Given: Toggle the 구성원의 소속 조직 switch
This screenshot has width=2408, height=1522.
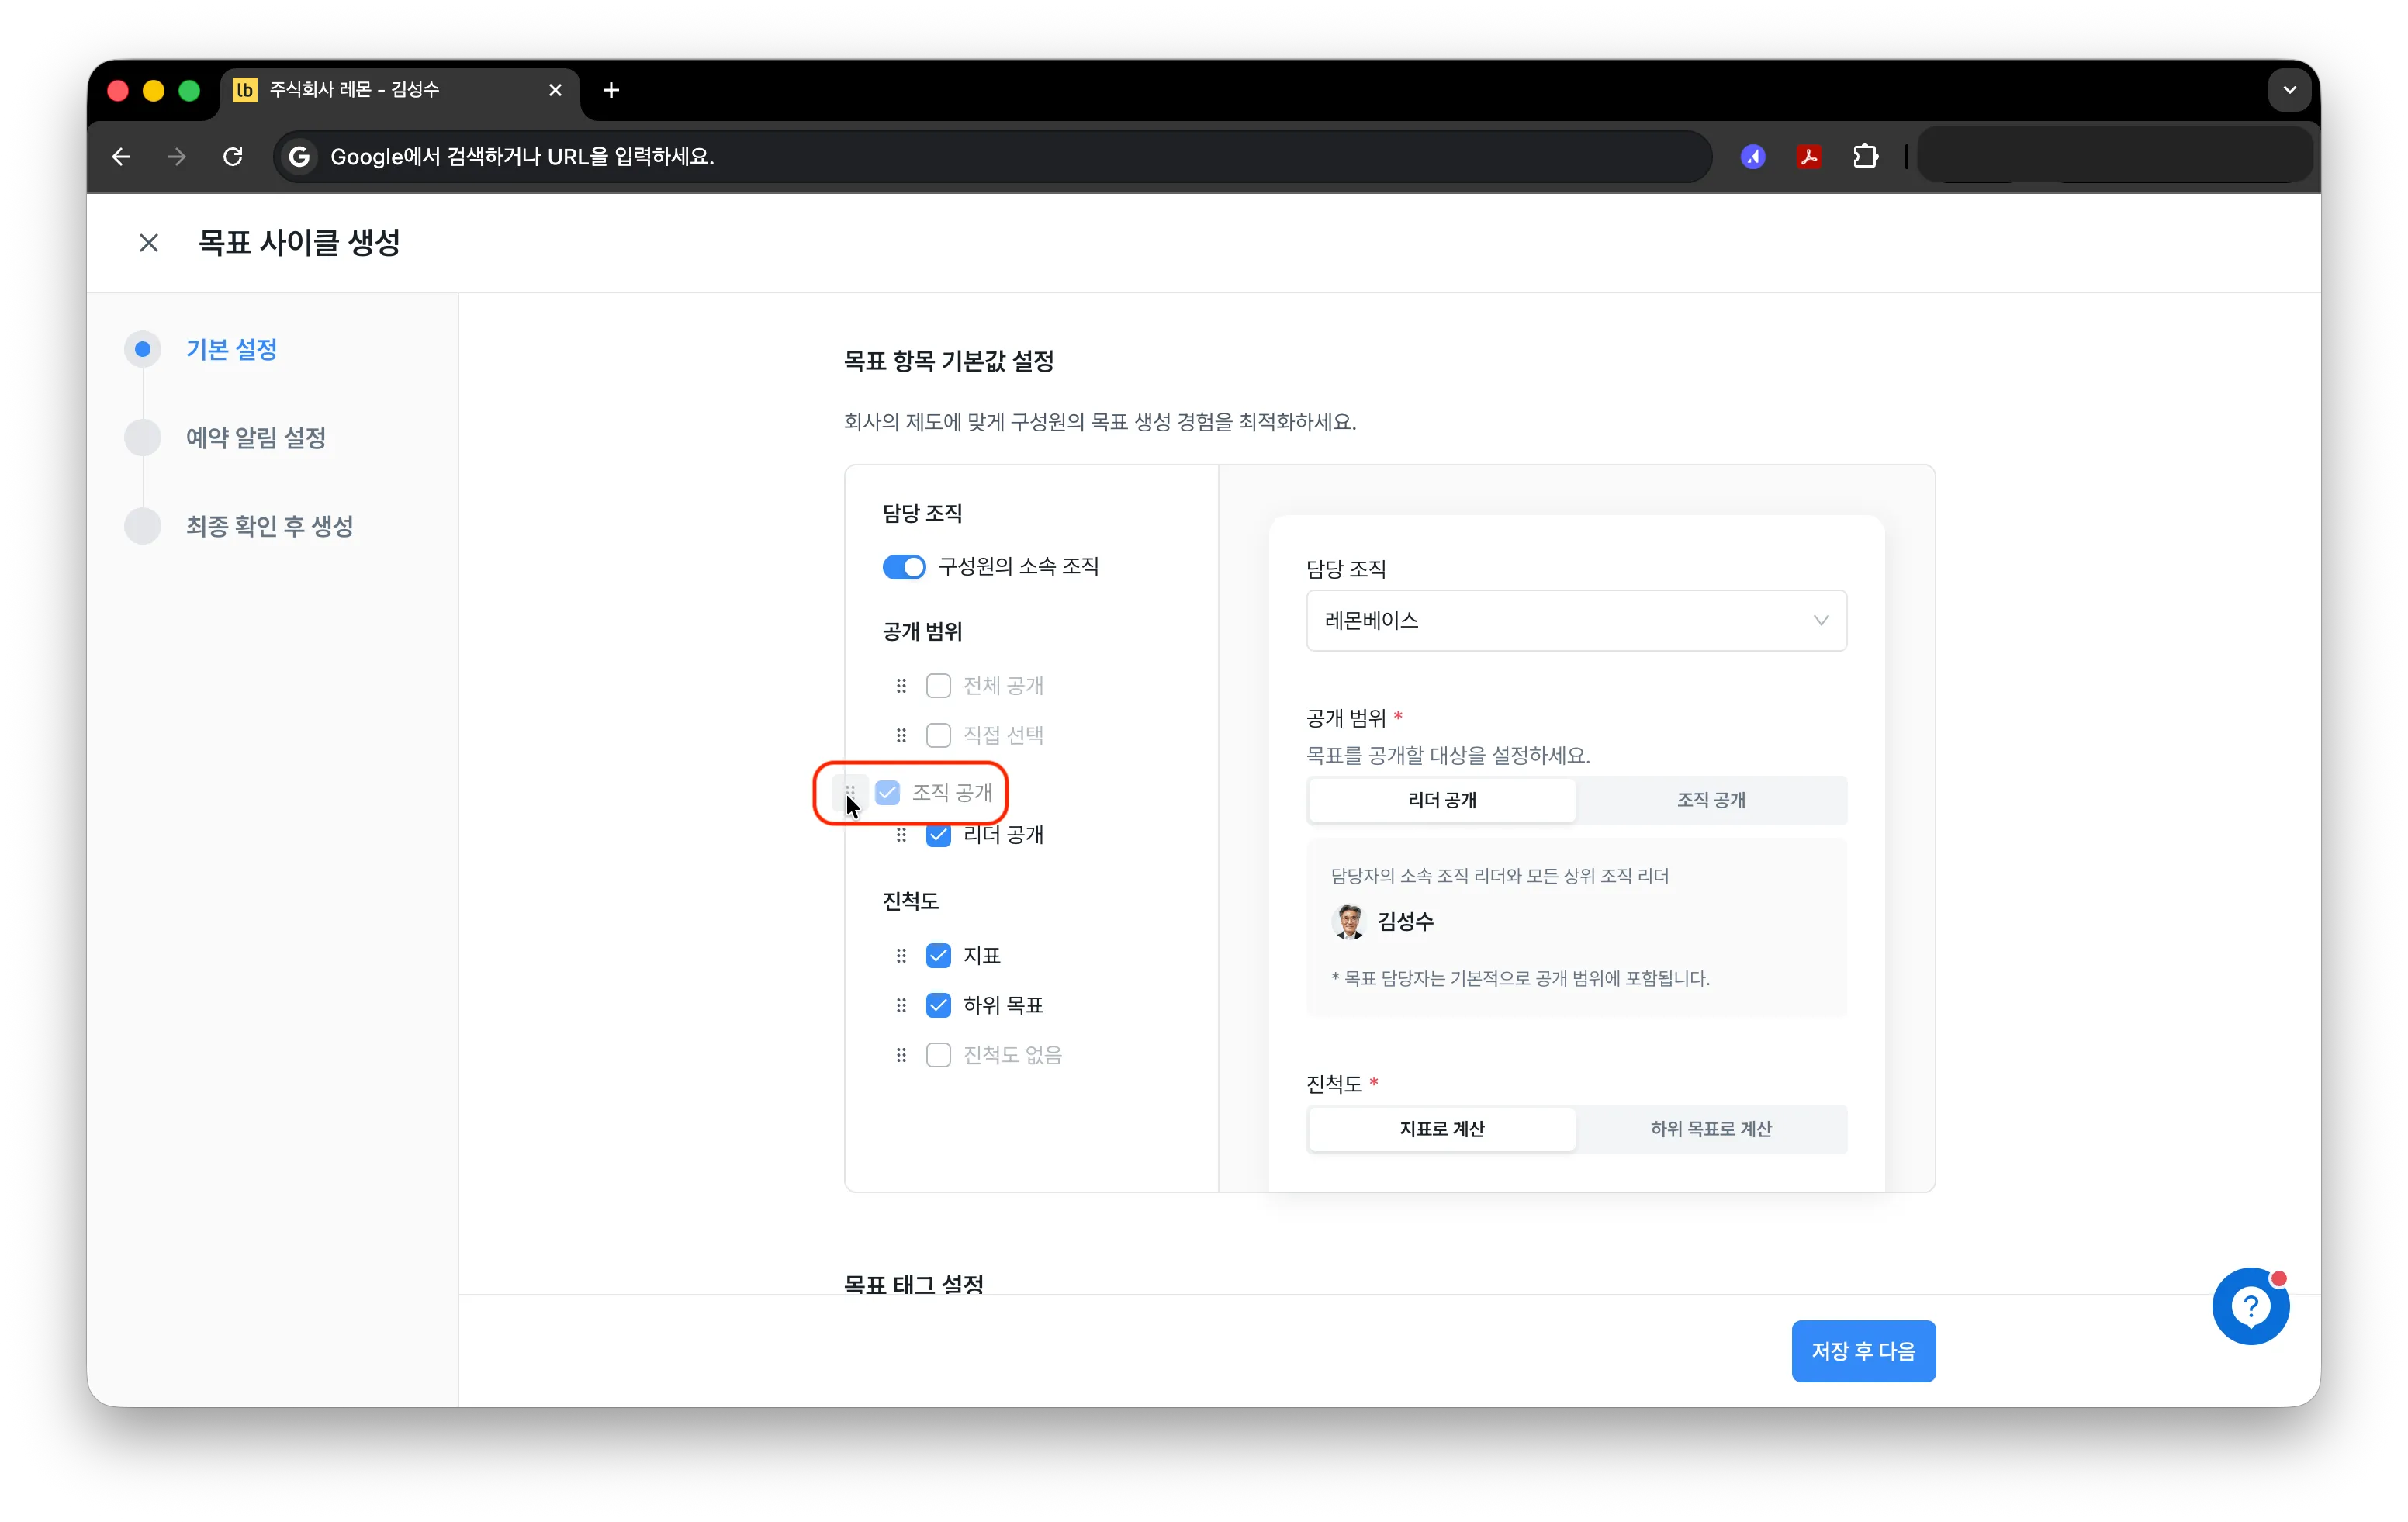Looking at the screenshot, I should tap(904, 567).
